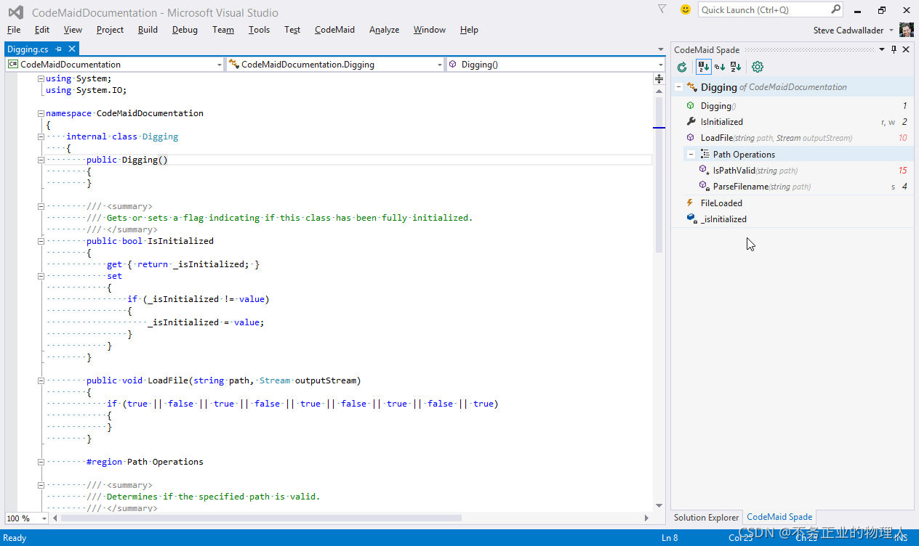Click the ParseFilename private method icon

(x=704, y=186)
